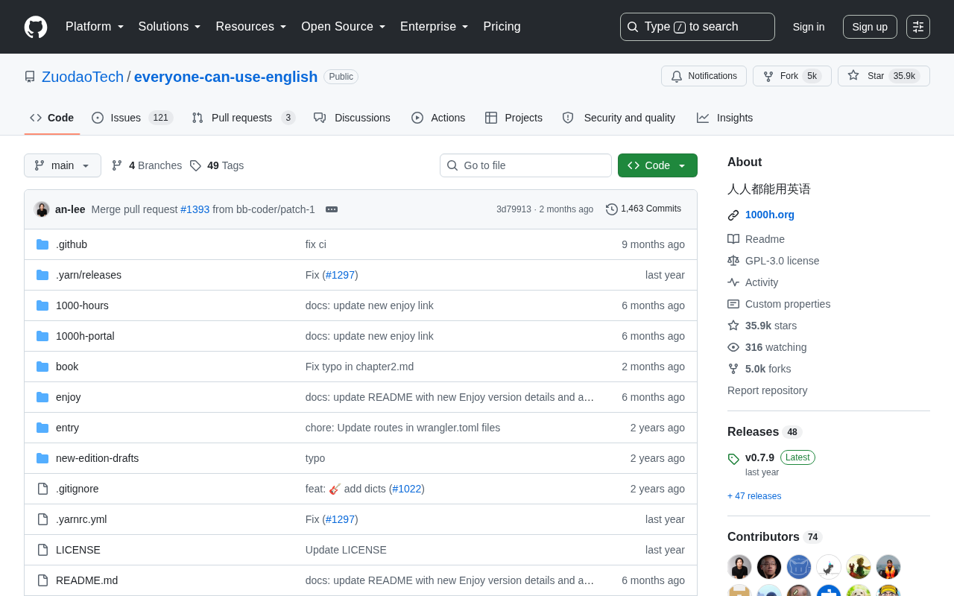Switch to the Code tab
954x596 pixels.
(52, 118)
